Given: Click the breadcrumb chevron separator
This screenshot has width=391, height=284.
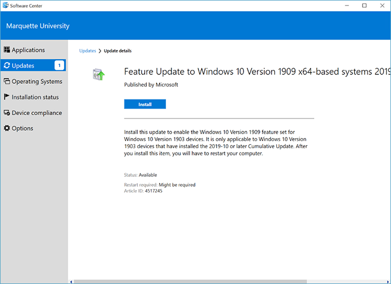Looking at the screenshot, I should click(100, 51).
